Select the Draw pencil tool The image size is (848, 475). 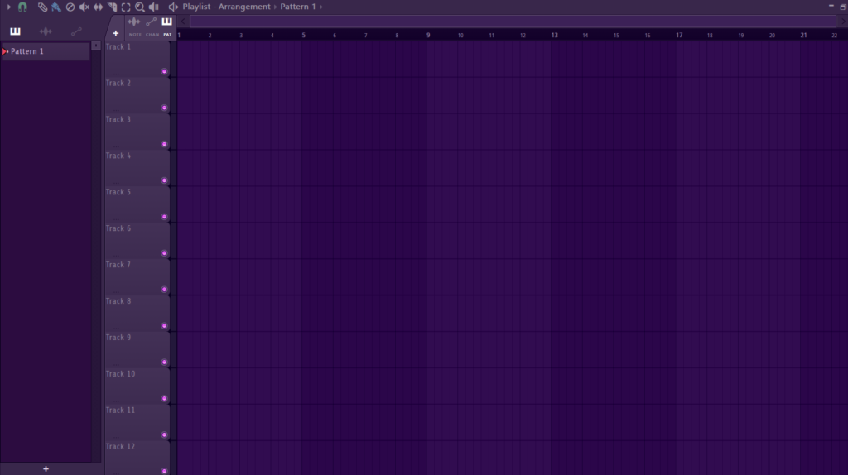(42, 7)
